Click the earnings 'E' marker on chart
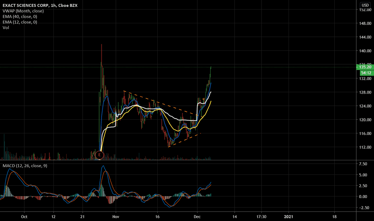374x221 pixels. [x=99, y=155]
